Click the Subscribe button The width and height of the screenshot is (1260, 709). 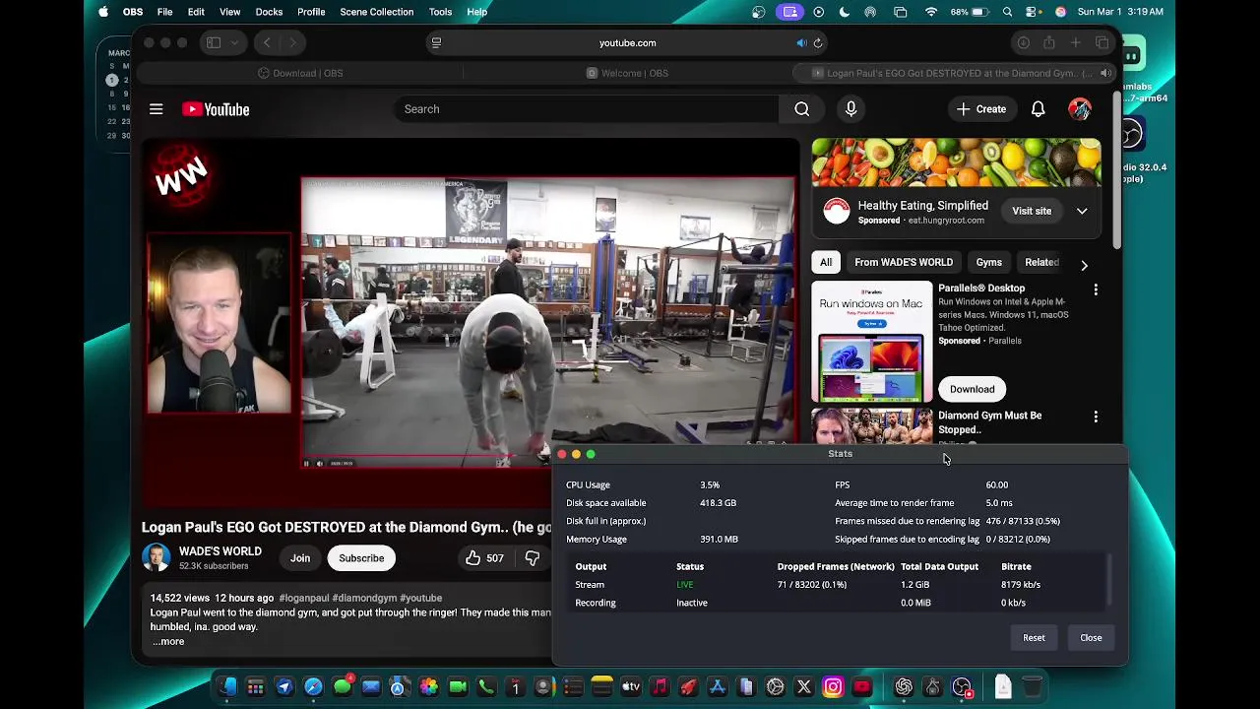(361, 558)
